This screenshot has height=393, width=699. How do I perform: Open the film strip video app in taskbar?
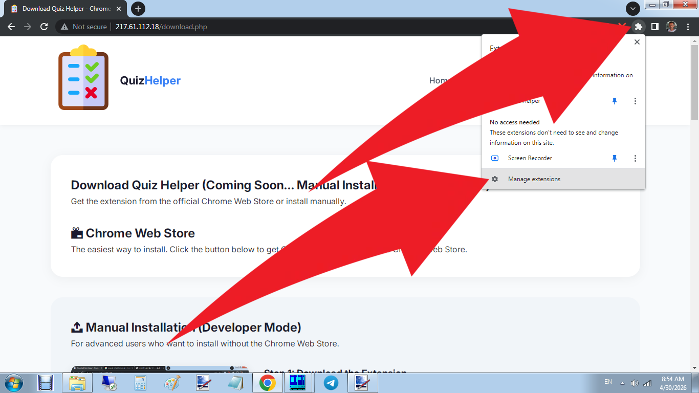(46, 383)
